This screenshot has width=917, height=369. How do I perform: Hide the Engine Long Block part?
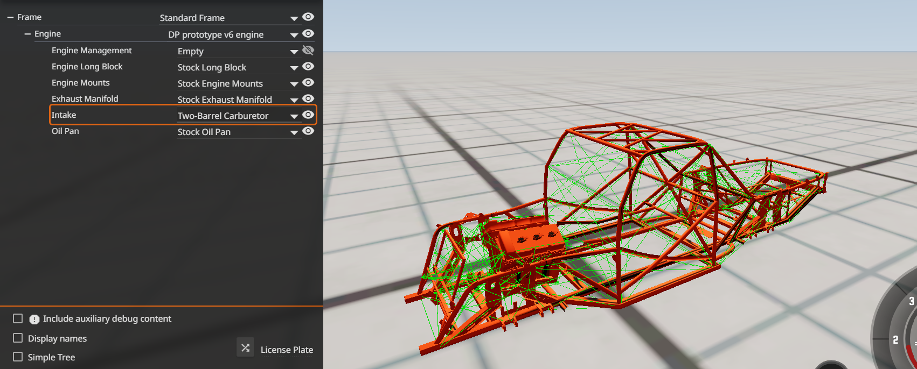pyautogui.click(x=308, y=66)
